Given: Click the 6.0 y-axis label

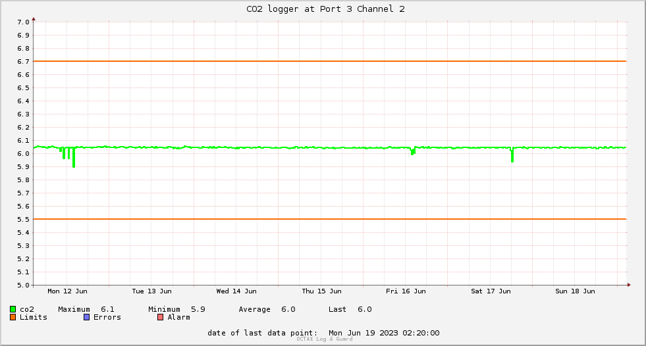Looking at the screenshot, I should point(24,154).
